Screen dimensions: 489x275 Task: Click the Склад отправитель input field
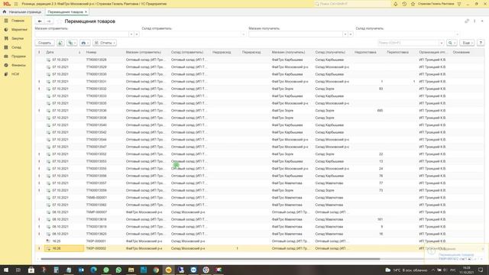(x=192, y=34)
